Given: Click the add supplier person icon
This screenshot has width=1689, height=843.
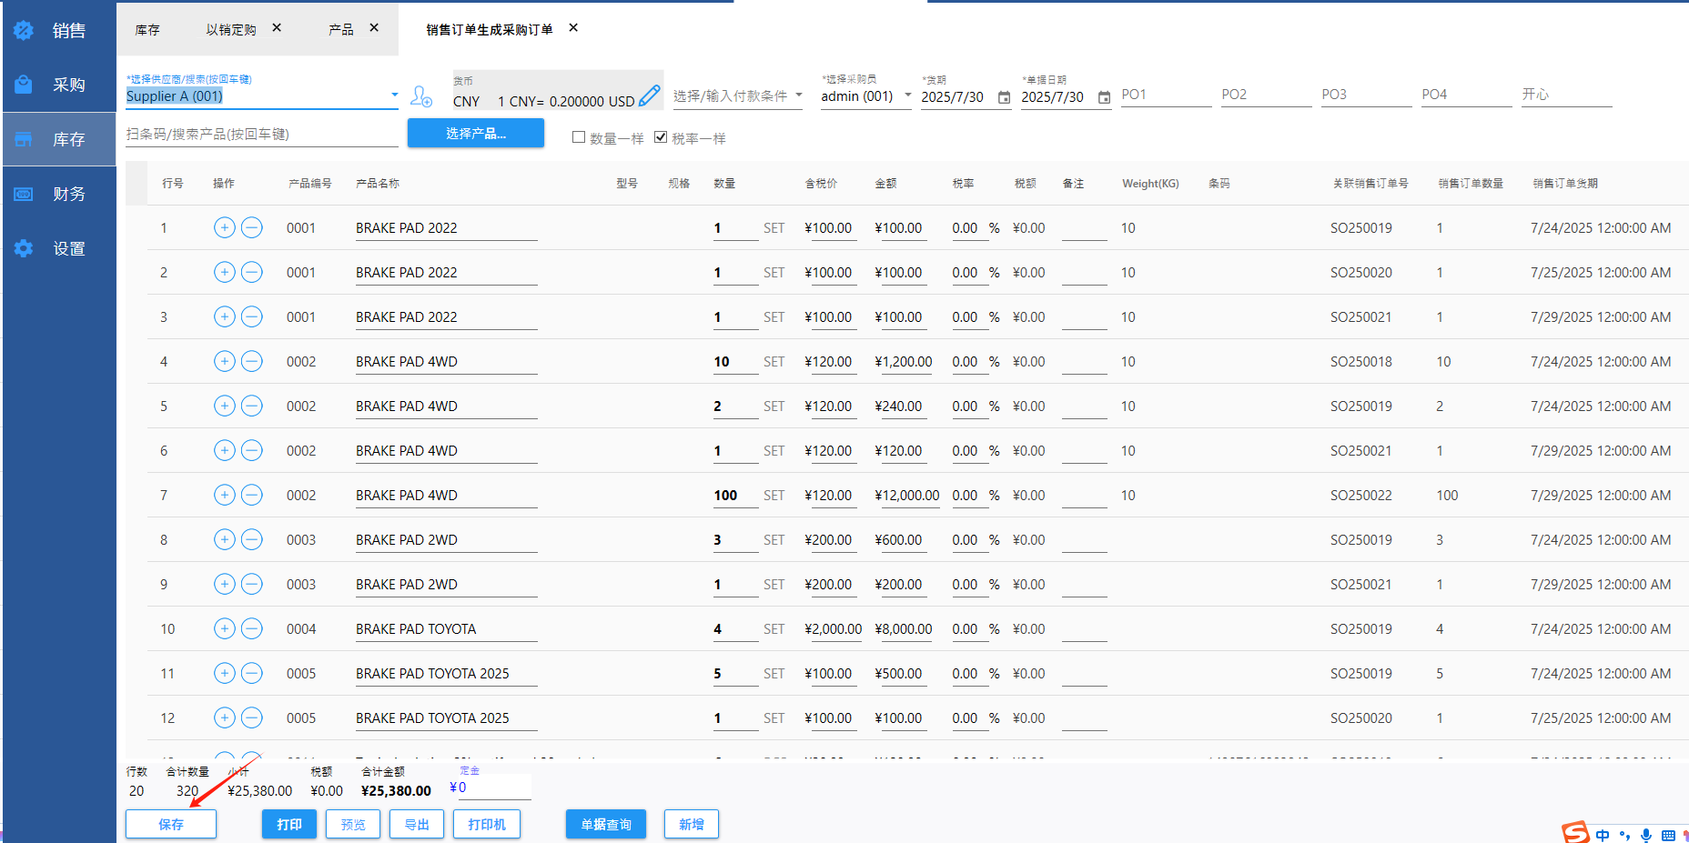Looking at the screenshot, I should [x=420, y=95].
